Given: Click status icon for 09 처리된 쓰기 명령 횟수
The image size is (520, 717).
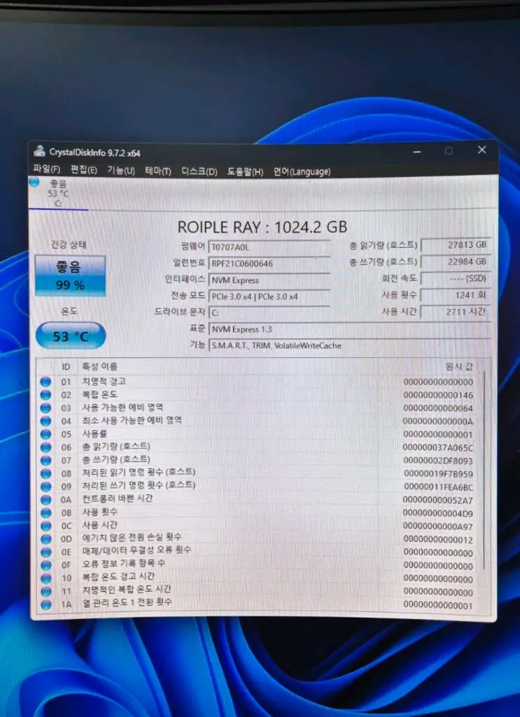Looking at the screenshot, I should (45, 487).
